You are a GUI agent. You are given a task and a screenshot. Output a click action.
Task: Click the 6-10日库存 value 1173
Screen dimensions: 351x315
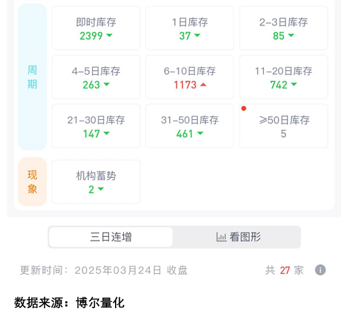tap(185, 85)
